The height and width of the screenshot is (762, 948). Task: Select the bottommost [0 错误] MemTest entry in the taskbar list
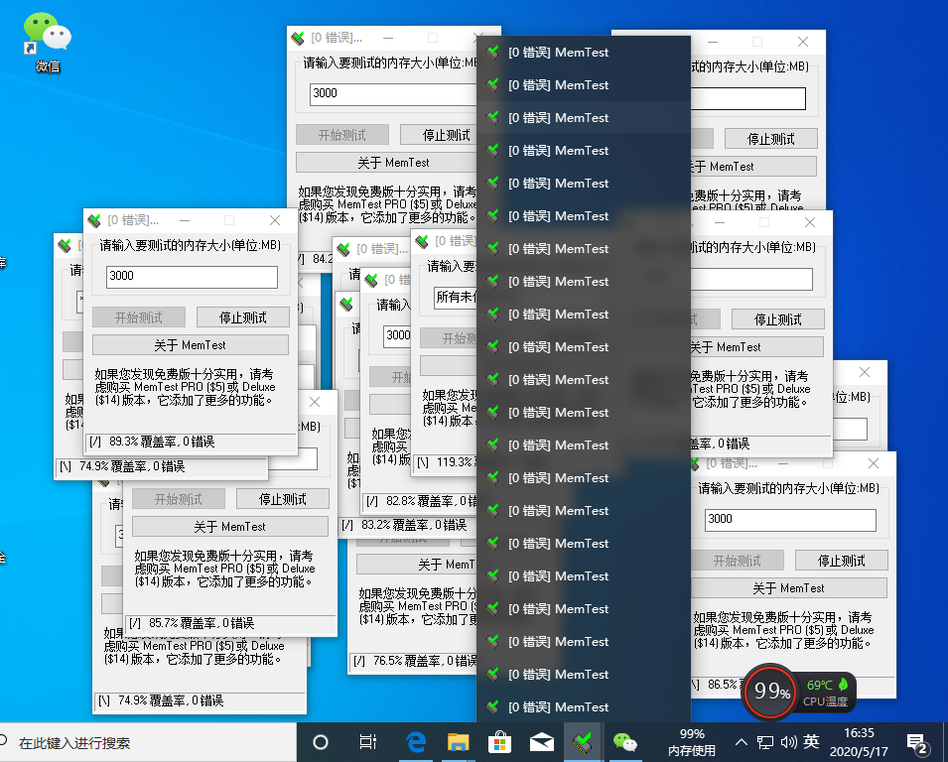coord(584,707)
